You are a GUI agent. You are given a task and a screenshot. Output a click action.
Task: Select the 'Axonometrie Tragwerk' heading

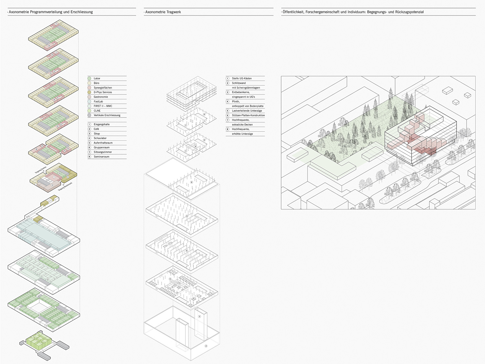(x=163, y=12)
